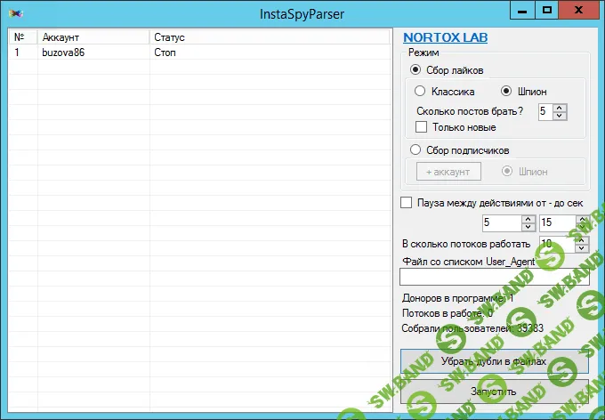Click the + аккаунт button

point(448,172)
